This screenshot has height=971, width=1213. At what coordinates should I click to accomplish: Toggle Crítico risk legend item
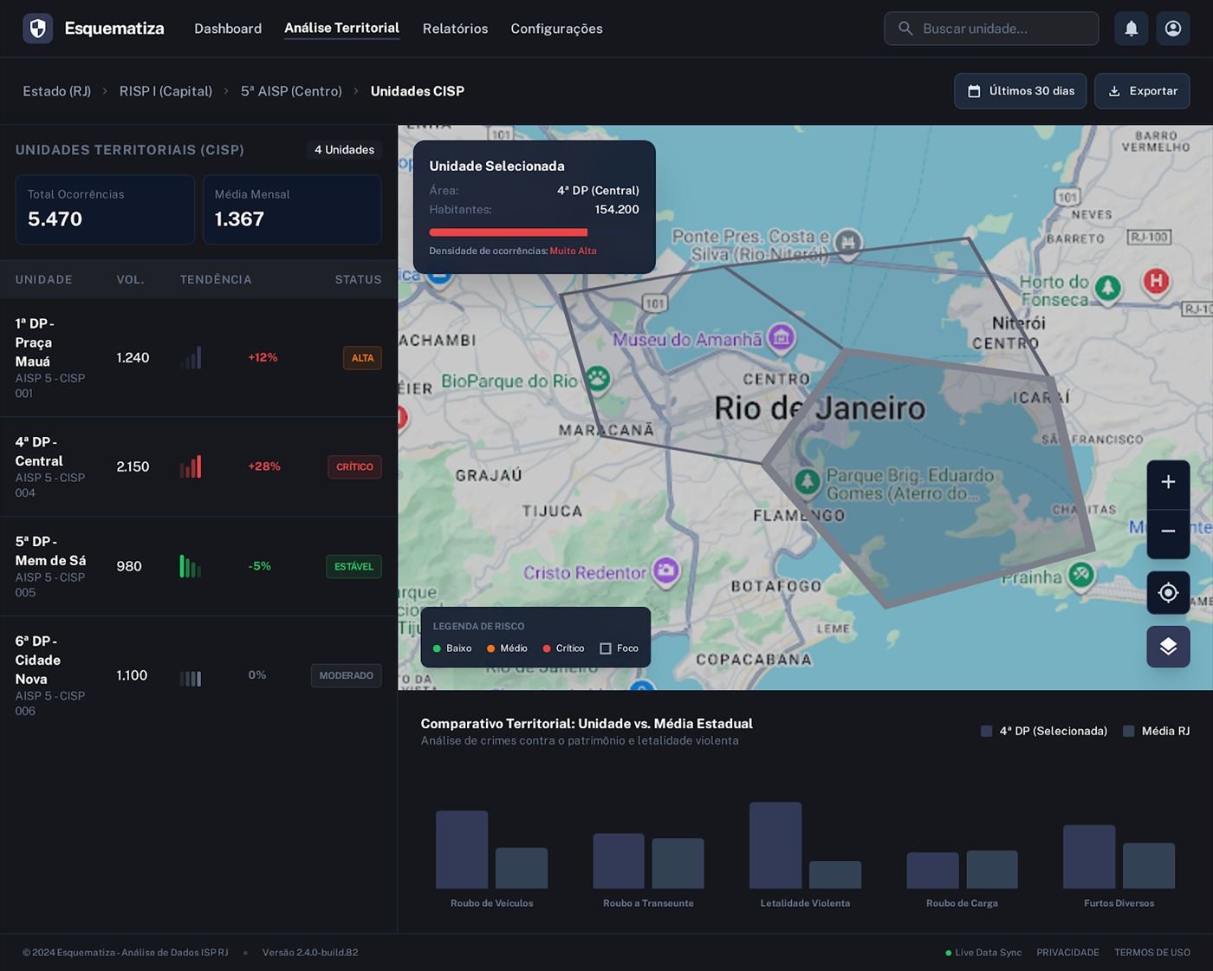point(563,648)
